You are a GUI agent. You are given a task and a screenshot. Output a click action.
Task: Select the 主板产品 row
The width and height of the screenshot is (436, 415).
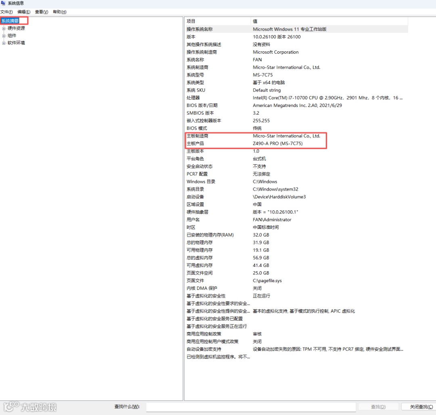tap(296, 143)
